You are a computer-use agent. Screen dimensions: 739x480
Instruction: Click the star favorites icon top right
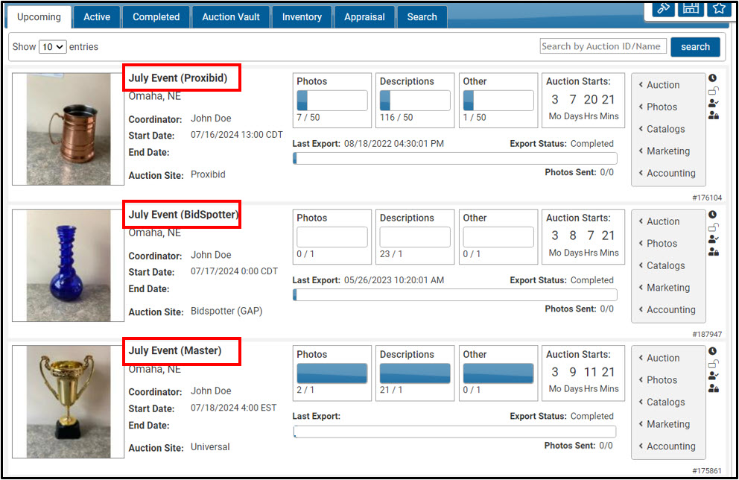tap(718, 8)
